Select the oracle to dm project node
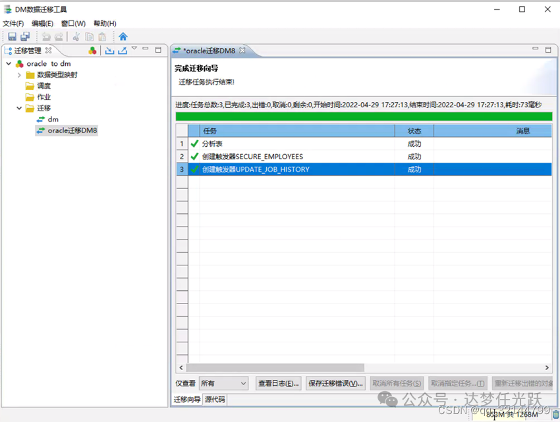The image size is (560, 422). pos(49,64)
